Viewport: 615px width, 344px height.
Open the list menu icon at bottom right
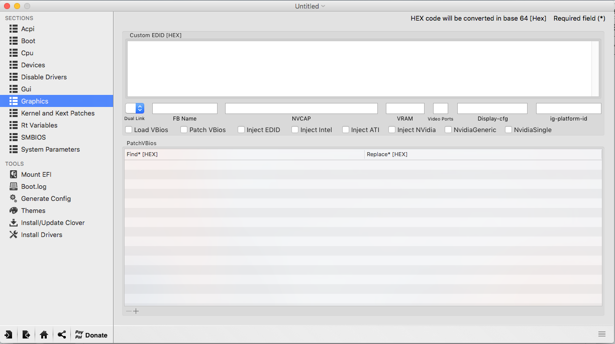[601, 334]
